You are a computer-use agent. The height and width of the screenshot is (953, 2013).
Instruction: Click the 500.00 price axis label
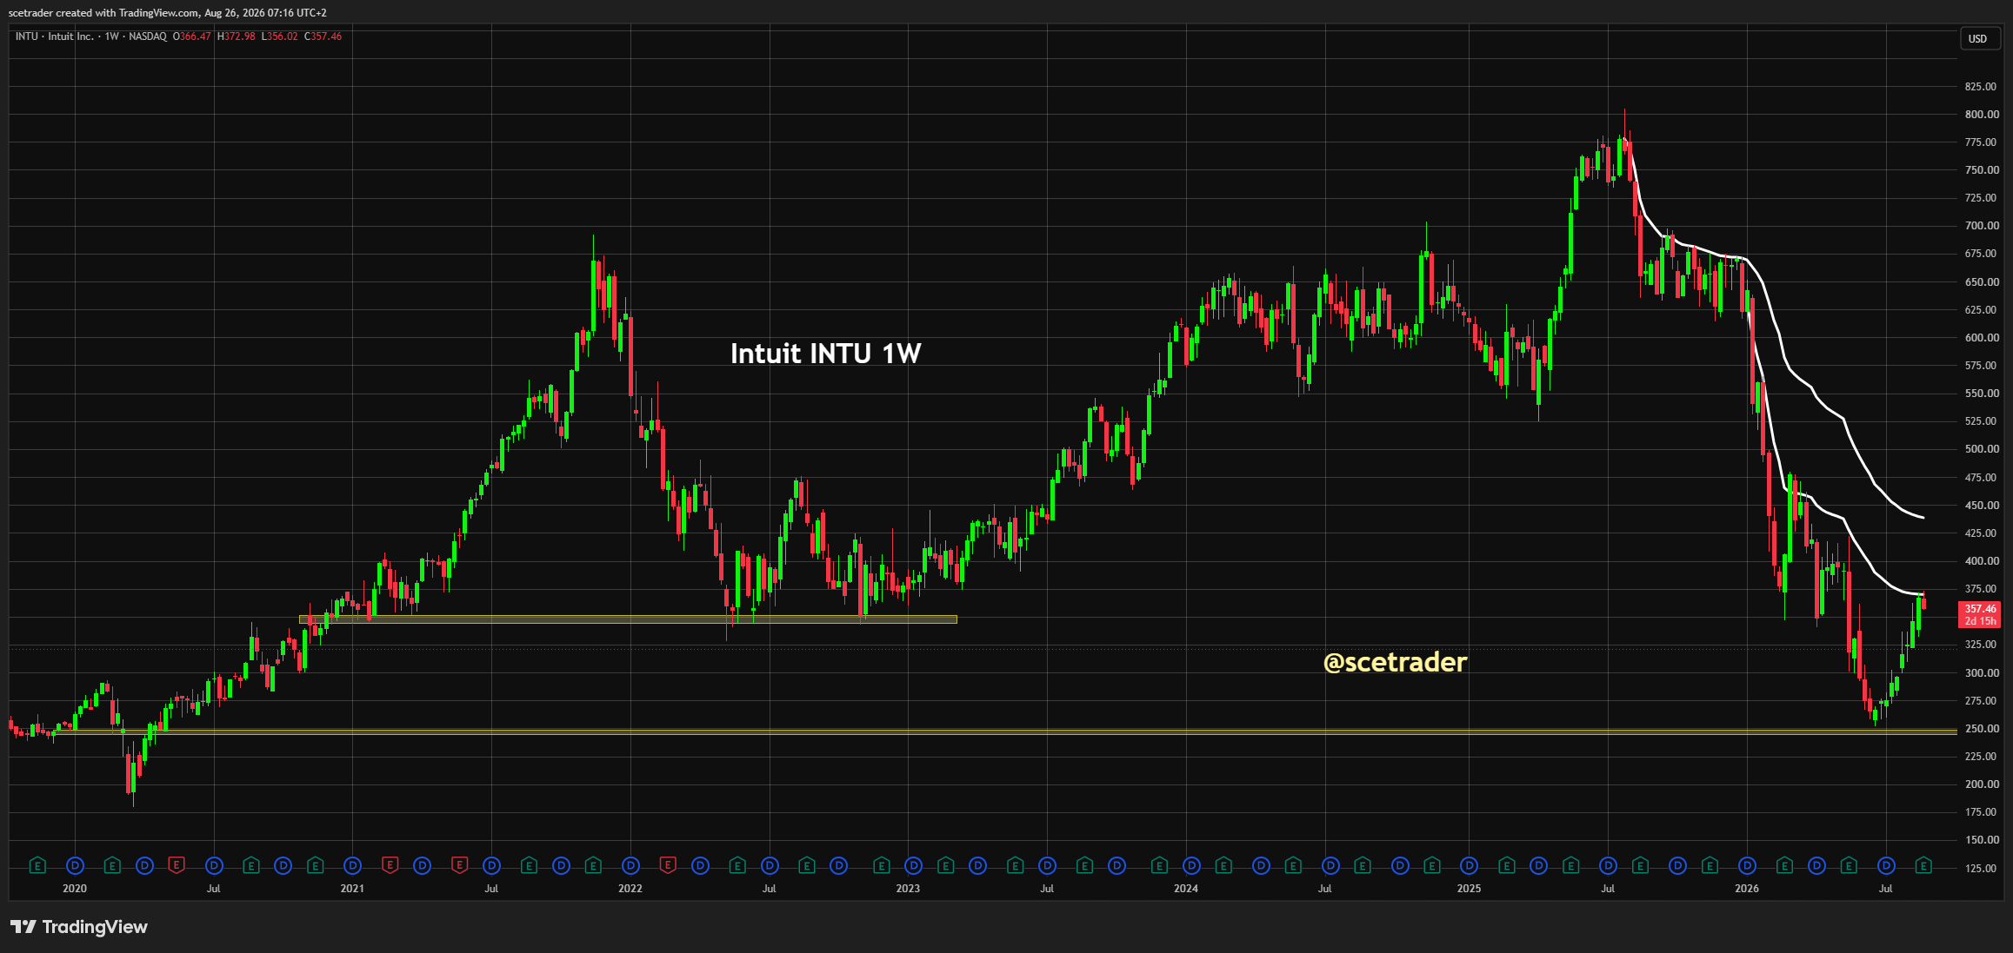[x=1981, y=449]
